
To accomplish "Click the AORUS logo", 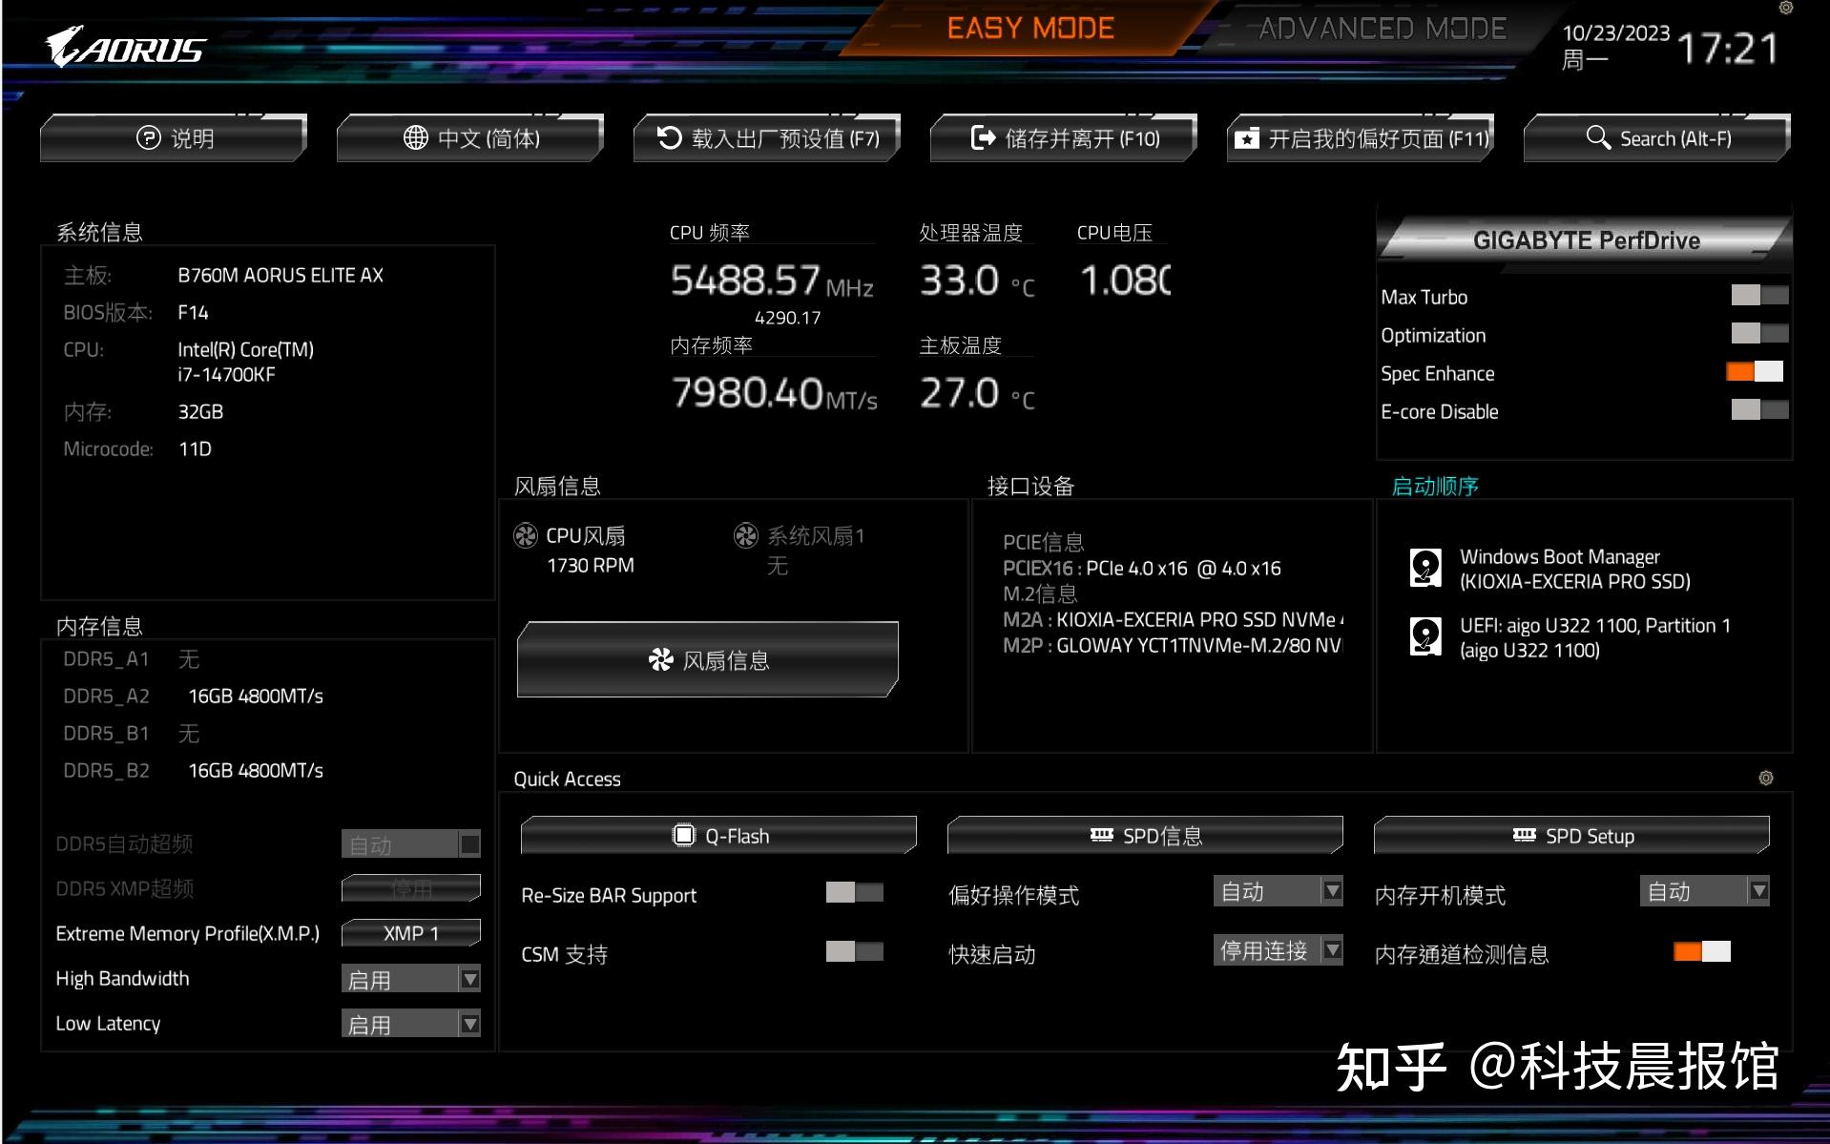I will (x=125, y=47).
